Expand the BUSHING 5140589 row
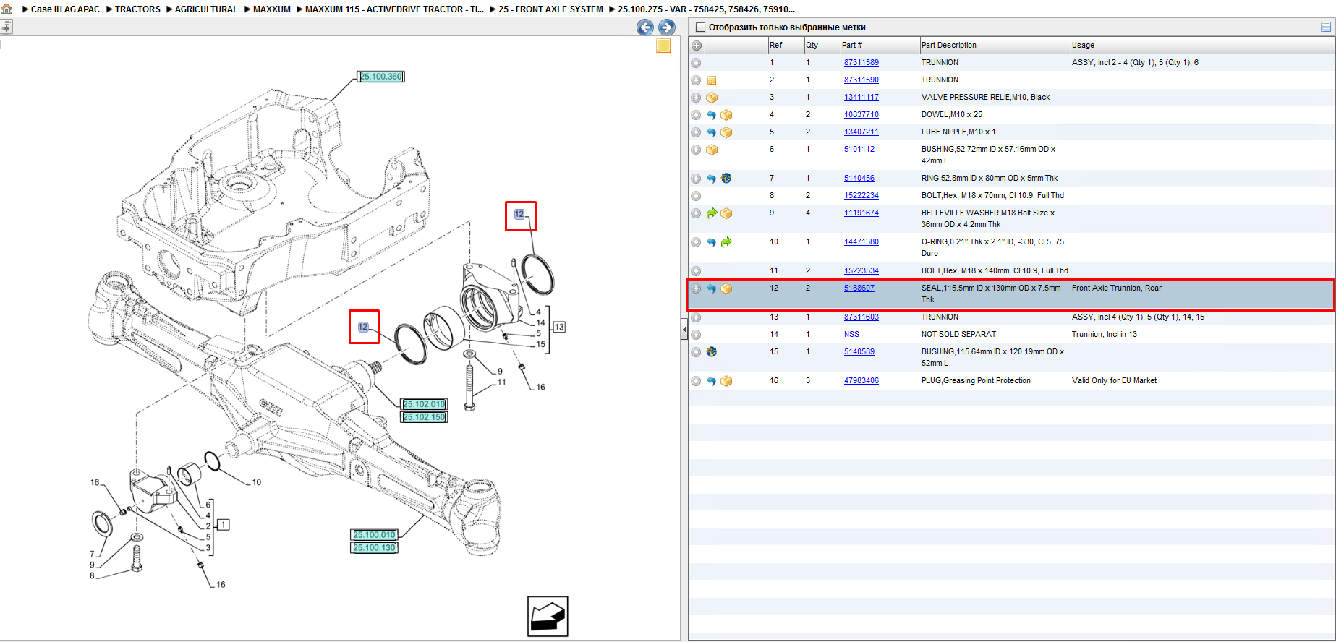Screen dimensions: 1336x642 pos(696,352)
